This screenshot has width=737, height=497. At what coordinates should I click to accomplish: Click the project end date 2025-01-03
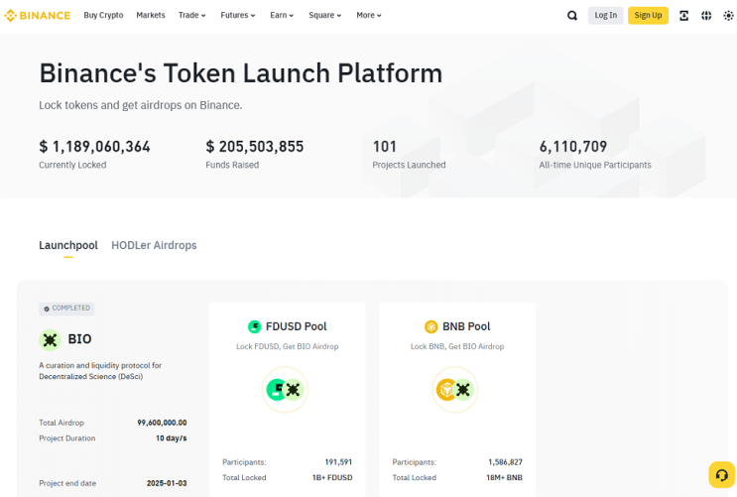tap(167, 483)
